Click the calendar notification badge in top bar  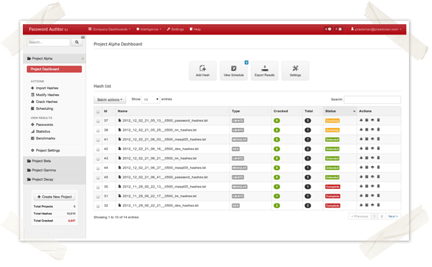coord(338,29)
